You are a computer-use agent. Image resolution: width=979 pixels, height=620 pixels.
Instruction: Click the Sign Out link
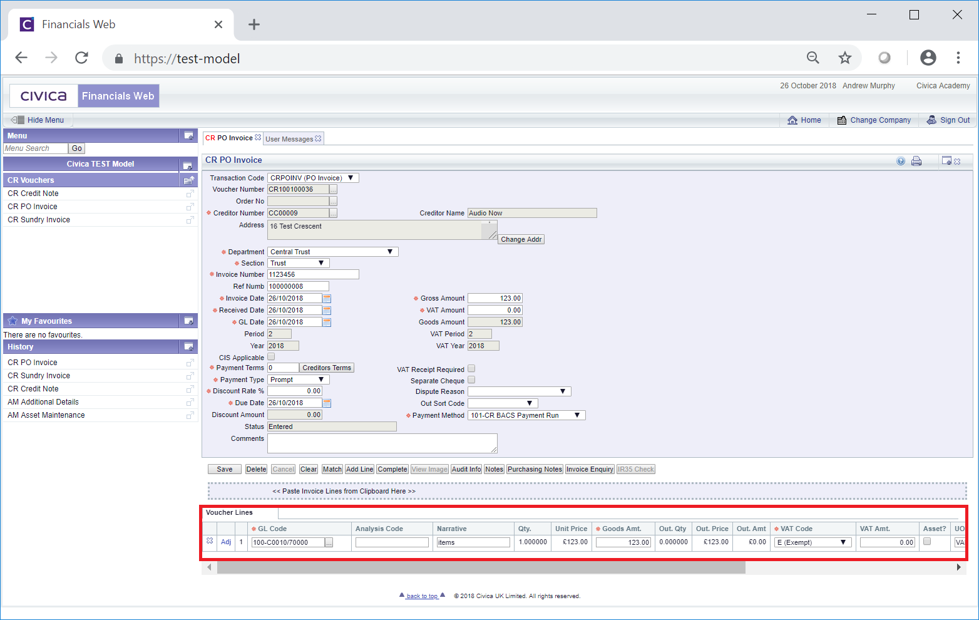coord(948,120)
